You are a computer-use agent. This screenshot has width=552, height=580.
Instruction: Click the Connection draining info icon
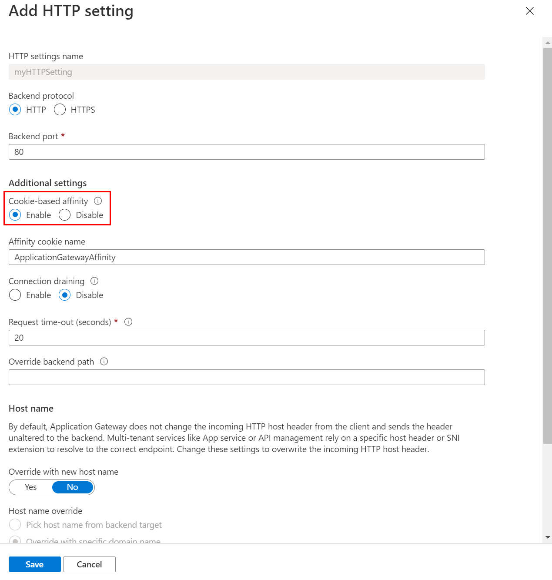point(94,281)
